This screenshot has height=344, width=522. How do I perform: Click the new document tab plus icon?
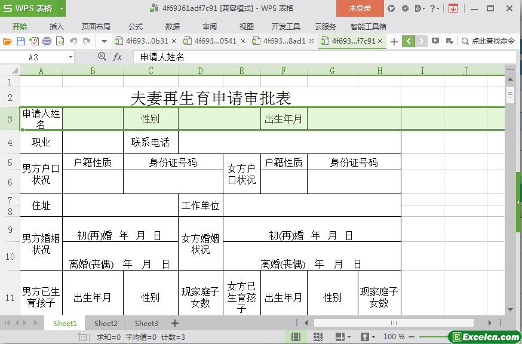[x=394, y=41]
